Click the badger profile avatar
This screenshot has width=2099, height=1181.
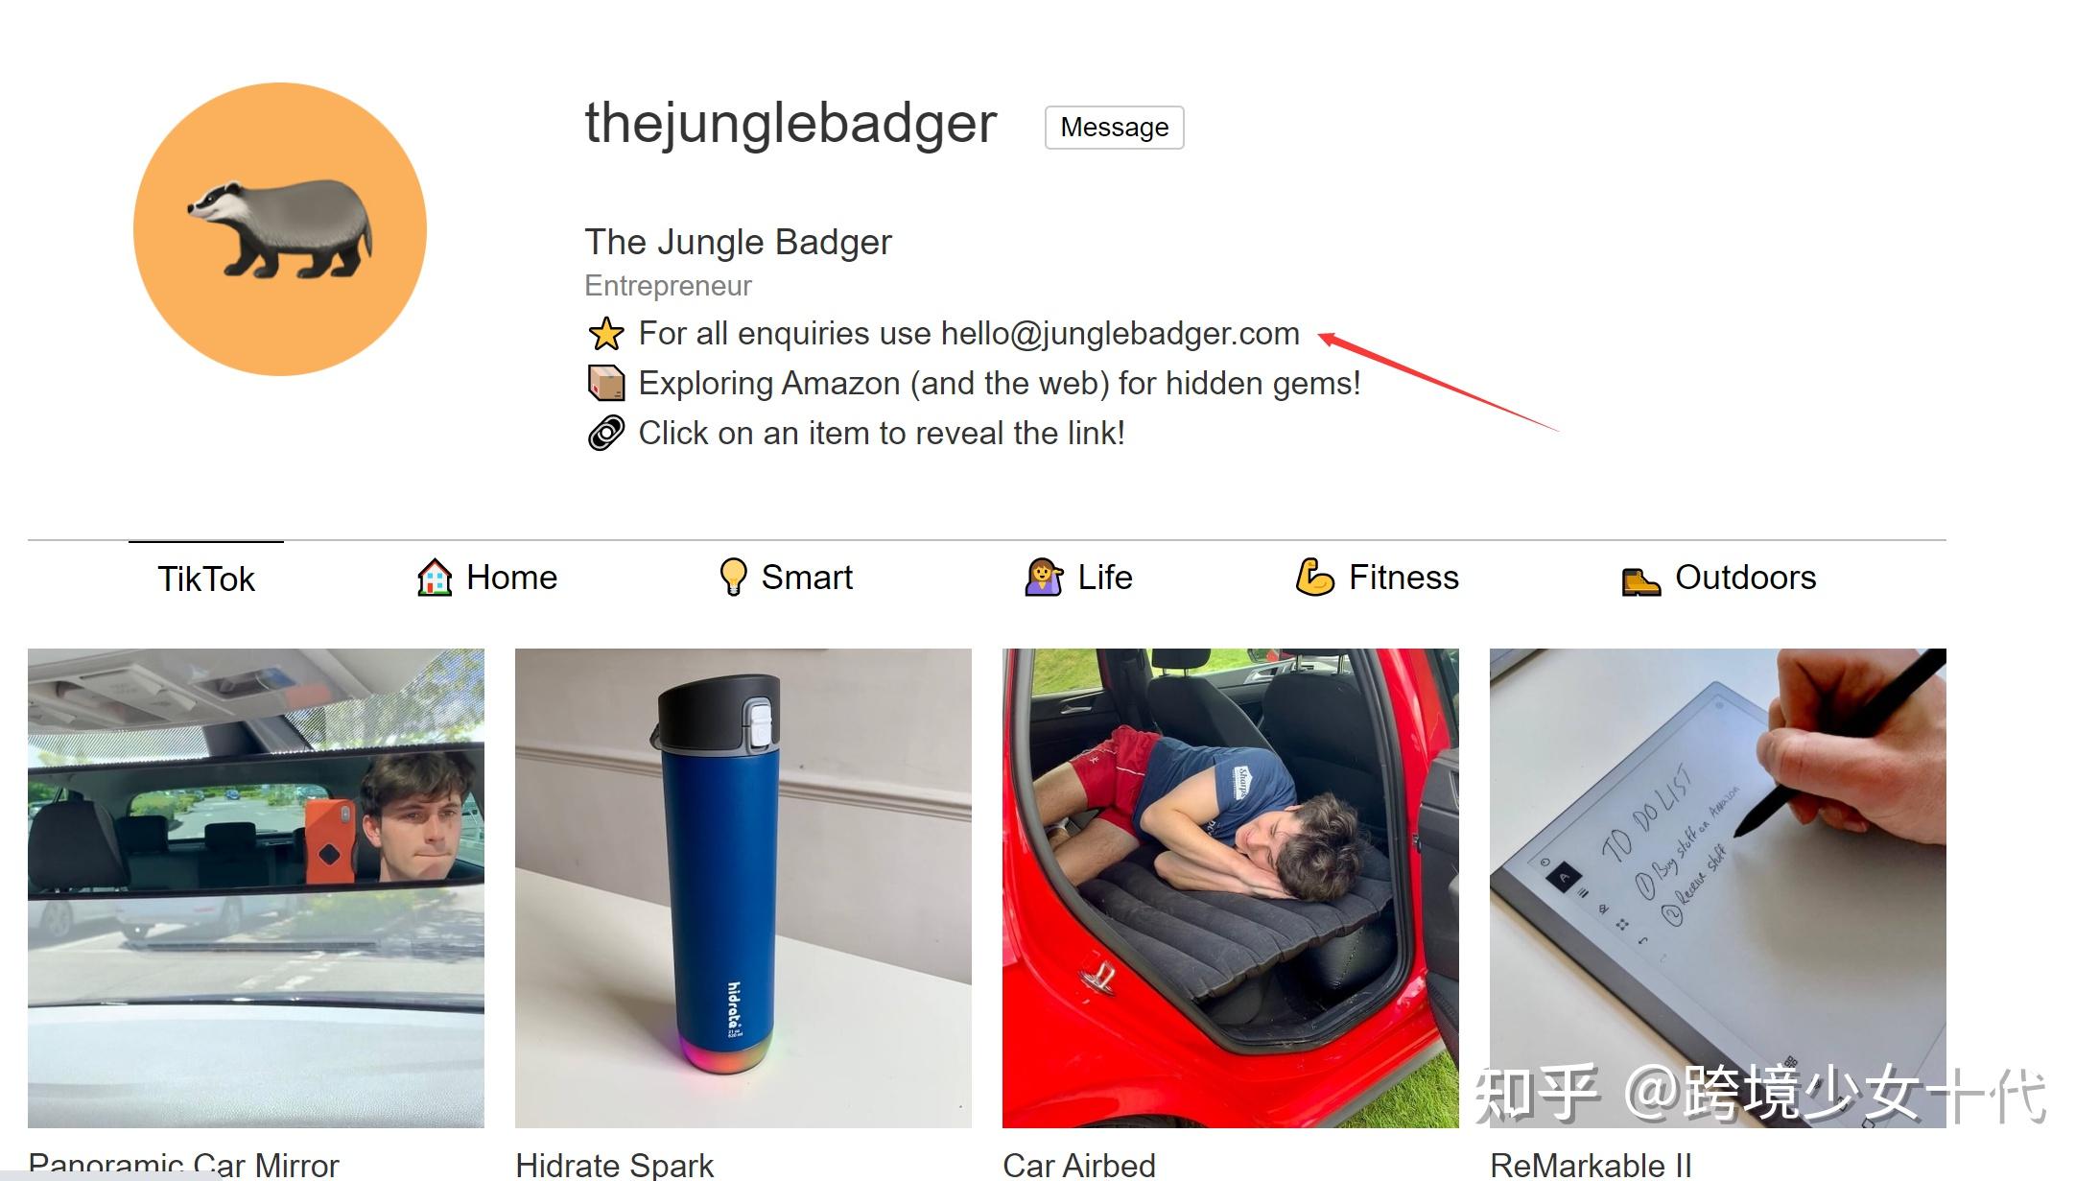click(x=280, y=229)
